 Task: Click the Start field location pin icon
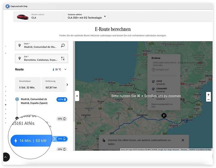coord(20,46)
